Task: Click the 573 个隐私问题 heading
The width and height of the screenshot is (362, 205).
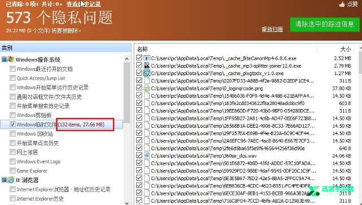Action: coord(59,18)
